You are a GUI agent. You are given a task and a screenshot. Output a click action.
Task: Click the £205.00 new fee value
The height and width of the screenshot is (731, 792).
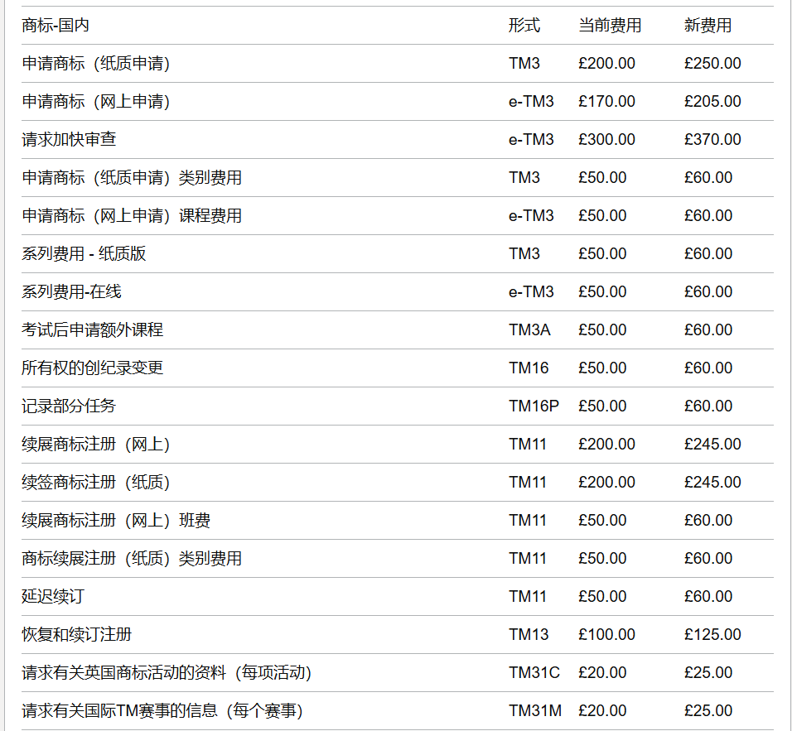coord(712,102)
